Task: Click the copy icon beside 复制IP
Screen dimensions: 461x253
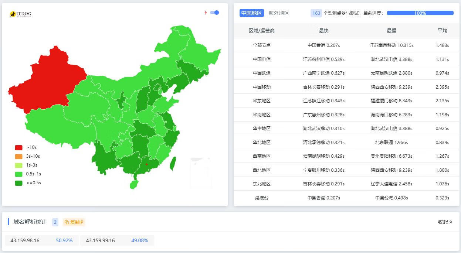Action: click(67, 222)
